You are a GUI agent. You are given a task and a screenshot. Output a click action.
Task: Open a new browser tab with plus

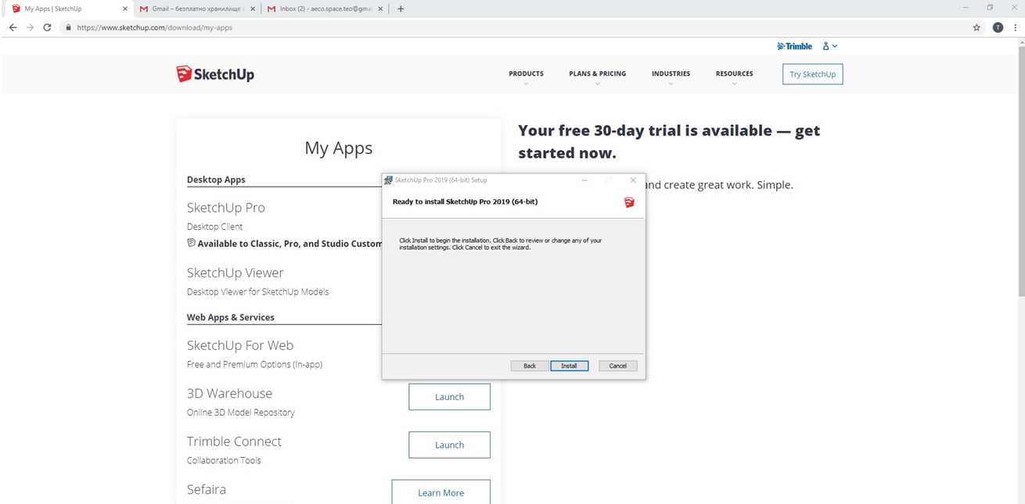tap(401, 9)
